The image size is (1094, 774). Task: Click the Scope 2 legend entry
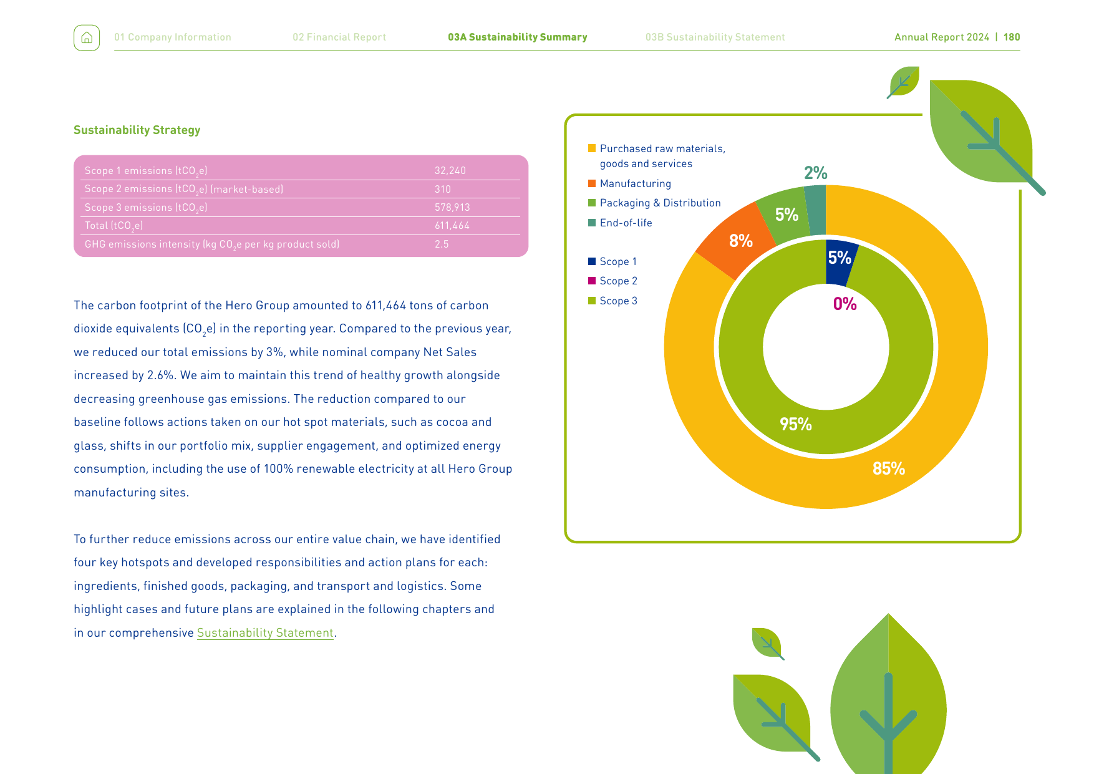pyautogui.click(x=612, y=281)
